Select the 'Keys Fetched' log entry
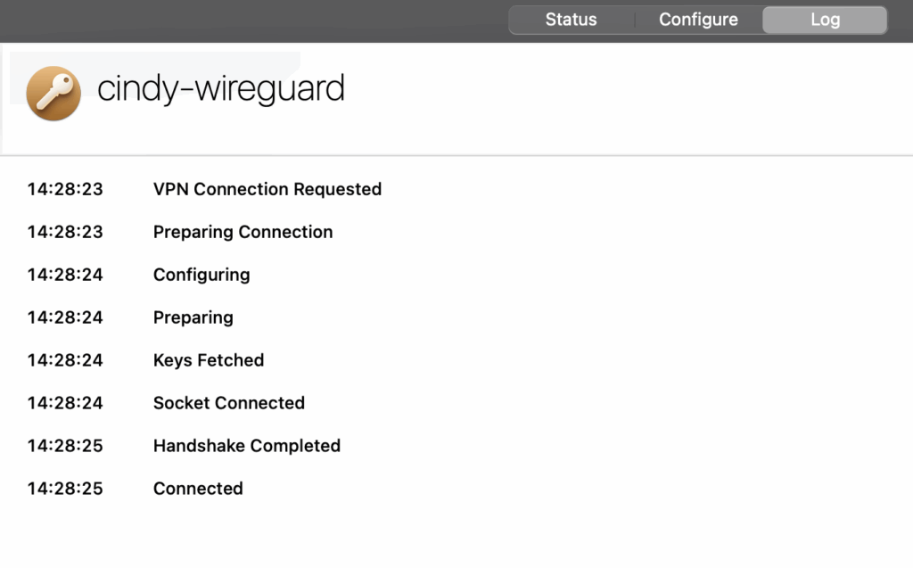This screenshot has height=568, width=913. (x=209, y=360)
